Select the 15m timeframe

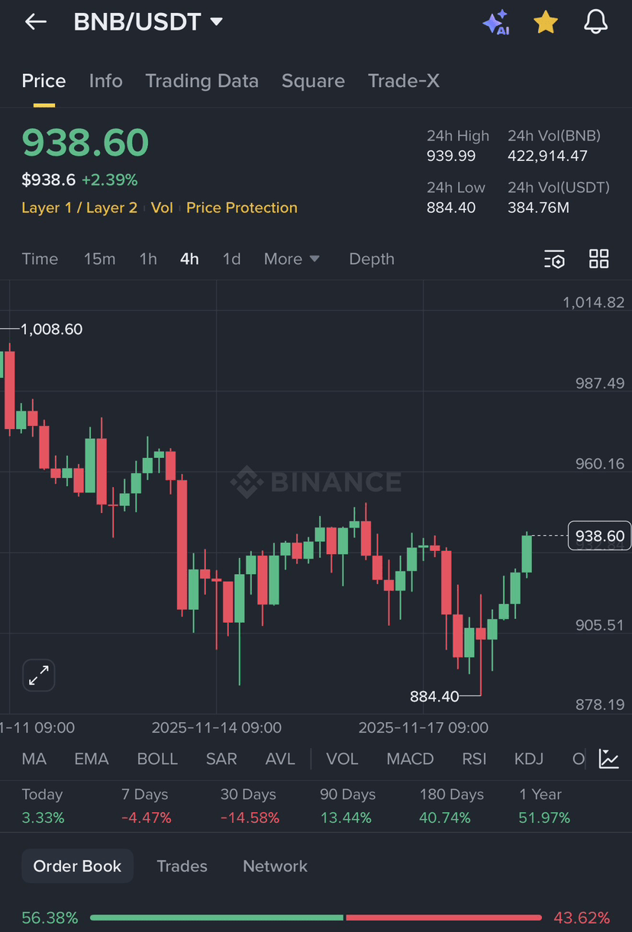(99, 259)
